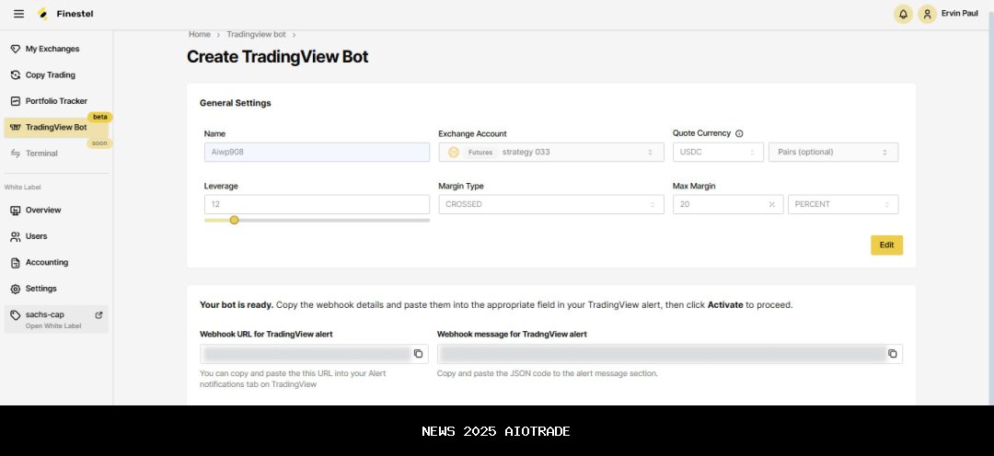Click the Quote Currency info icon

tap(739, 133)
